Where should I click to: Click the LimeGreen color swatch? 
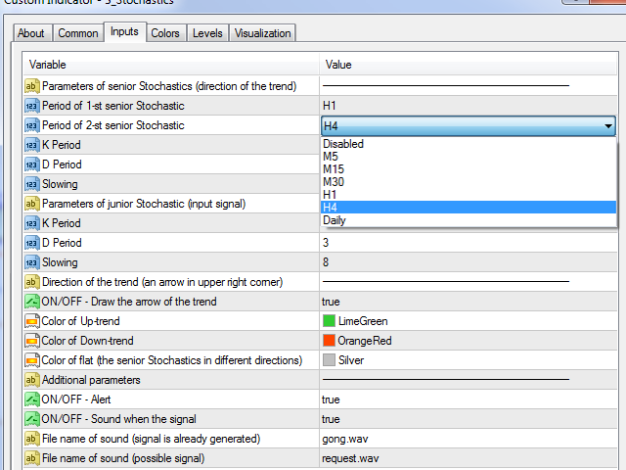coord(329,321)
